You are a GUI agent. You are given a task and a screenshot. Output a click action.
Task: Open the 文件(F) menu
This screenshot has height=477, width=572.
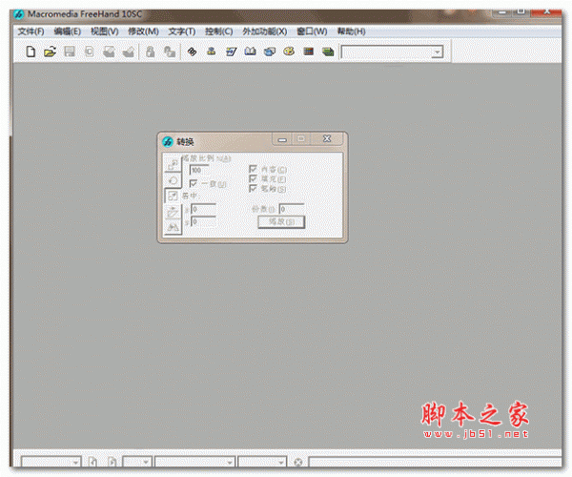pyautogui.click(x=31, y=31)
